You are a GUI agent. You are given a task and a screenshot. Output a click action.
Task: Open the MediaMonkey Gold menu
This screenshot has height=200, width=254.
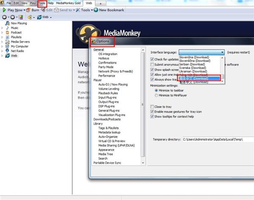coord(68,3)
